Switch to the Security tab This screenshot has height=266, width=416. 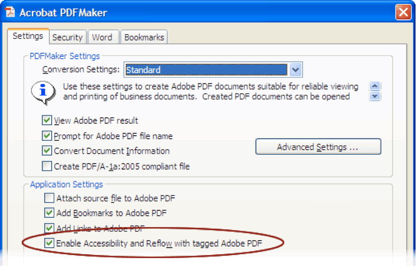pyautogui.click(x=67, y=37)
